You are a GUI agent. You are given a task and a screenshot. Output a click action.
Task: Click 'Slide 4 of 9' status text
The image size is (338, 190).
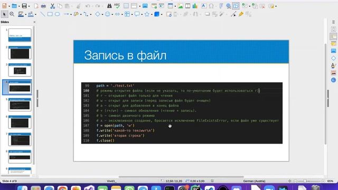coord(10,181)
